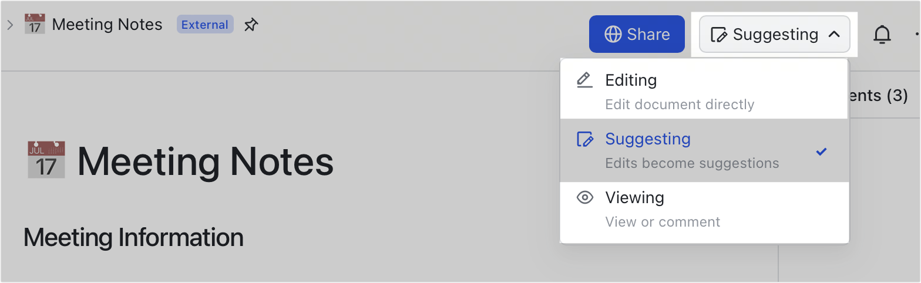Click the globe icon in Share button

coord(613,35)
